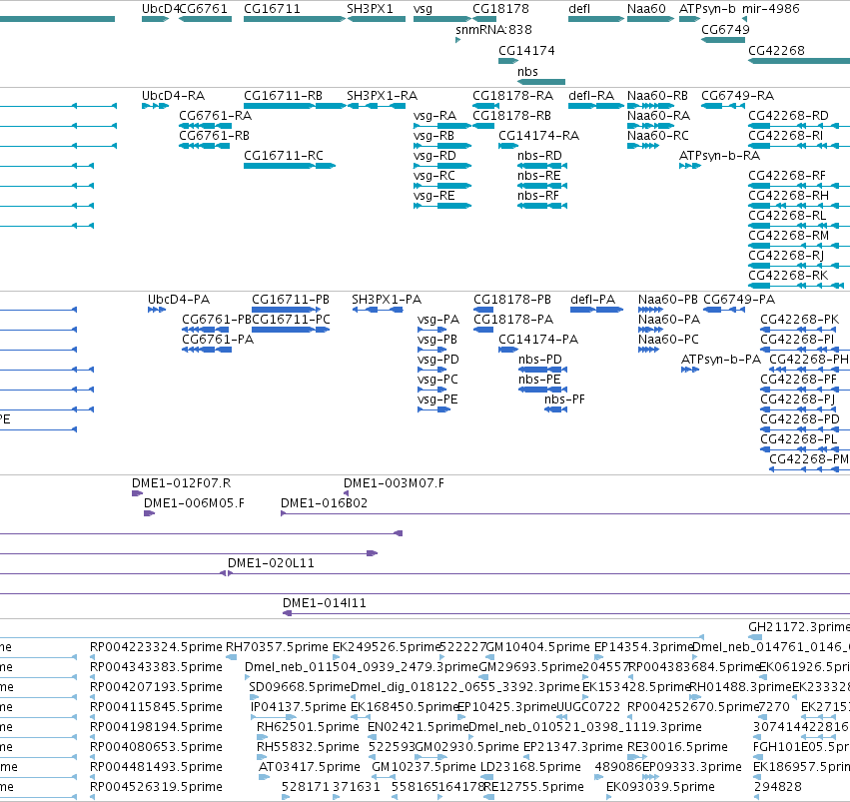This screenshot has width=850, height=802.
Task: Select the CG42268-RK transcript label
Action: (788, 275)
